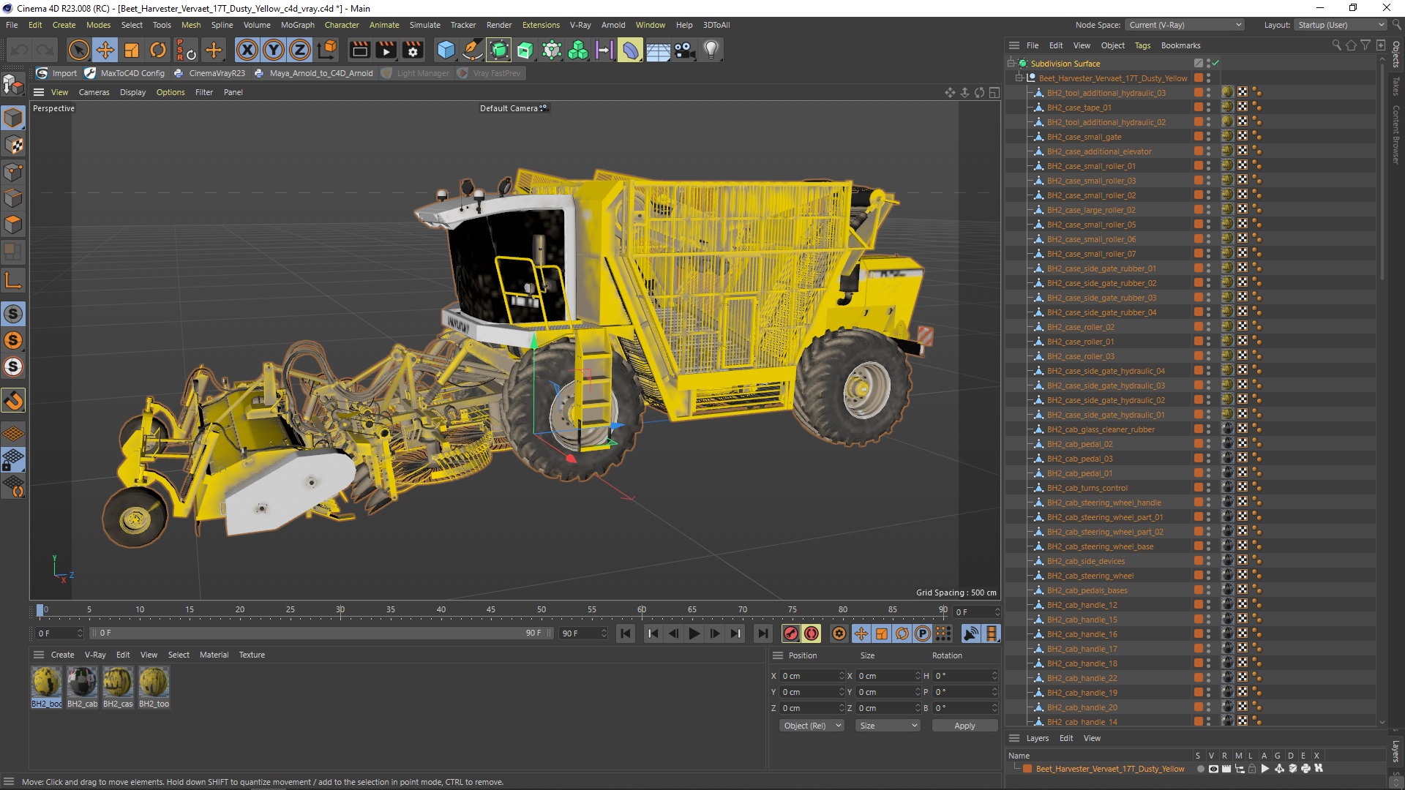Click the Undo arrow icon
This screenshot has height=790, width=1405.
point(20,50)
